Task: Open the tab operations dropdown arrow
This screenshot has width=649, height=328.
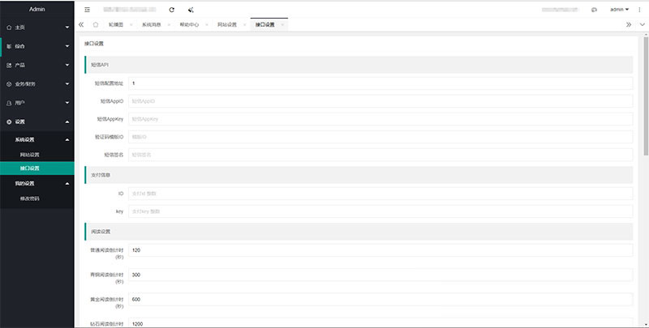Action: pyautogui.click(x=642, y=24)
